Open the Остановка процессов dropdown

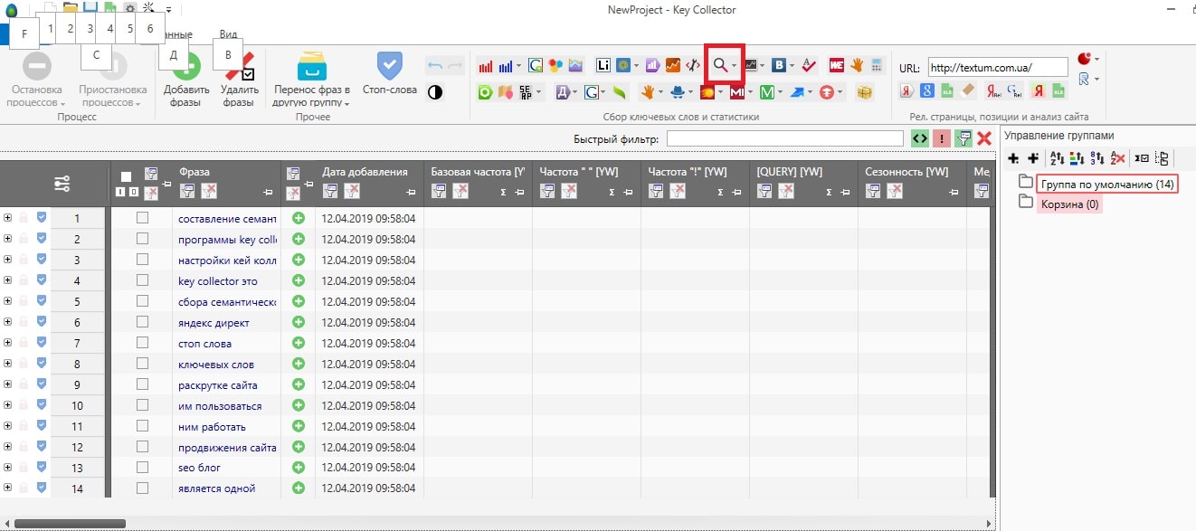tap(36, 81)
